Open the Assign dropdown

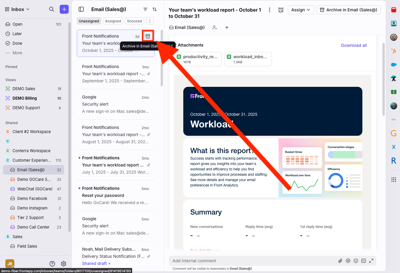click(301, 10)
